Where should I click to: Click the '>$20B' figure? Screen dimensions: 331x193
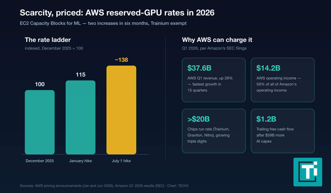[199, 119]
